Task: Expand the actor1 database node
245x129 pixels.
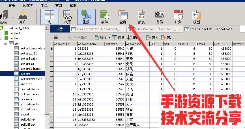Action: [x=1, y=33]
